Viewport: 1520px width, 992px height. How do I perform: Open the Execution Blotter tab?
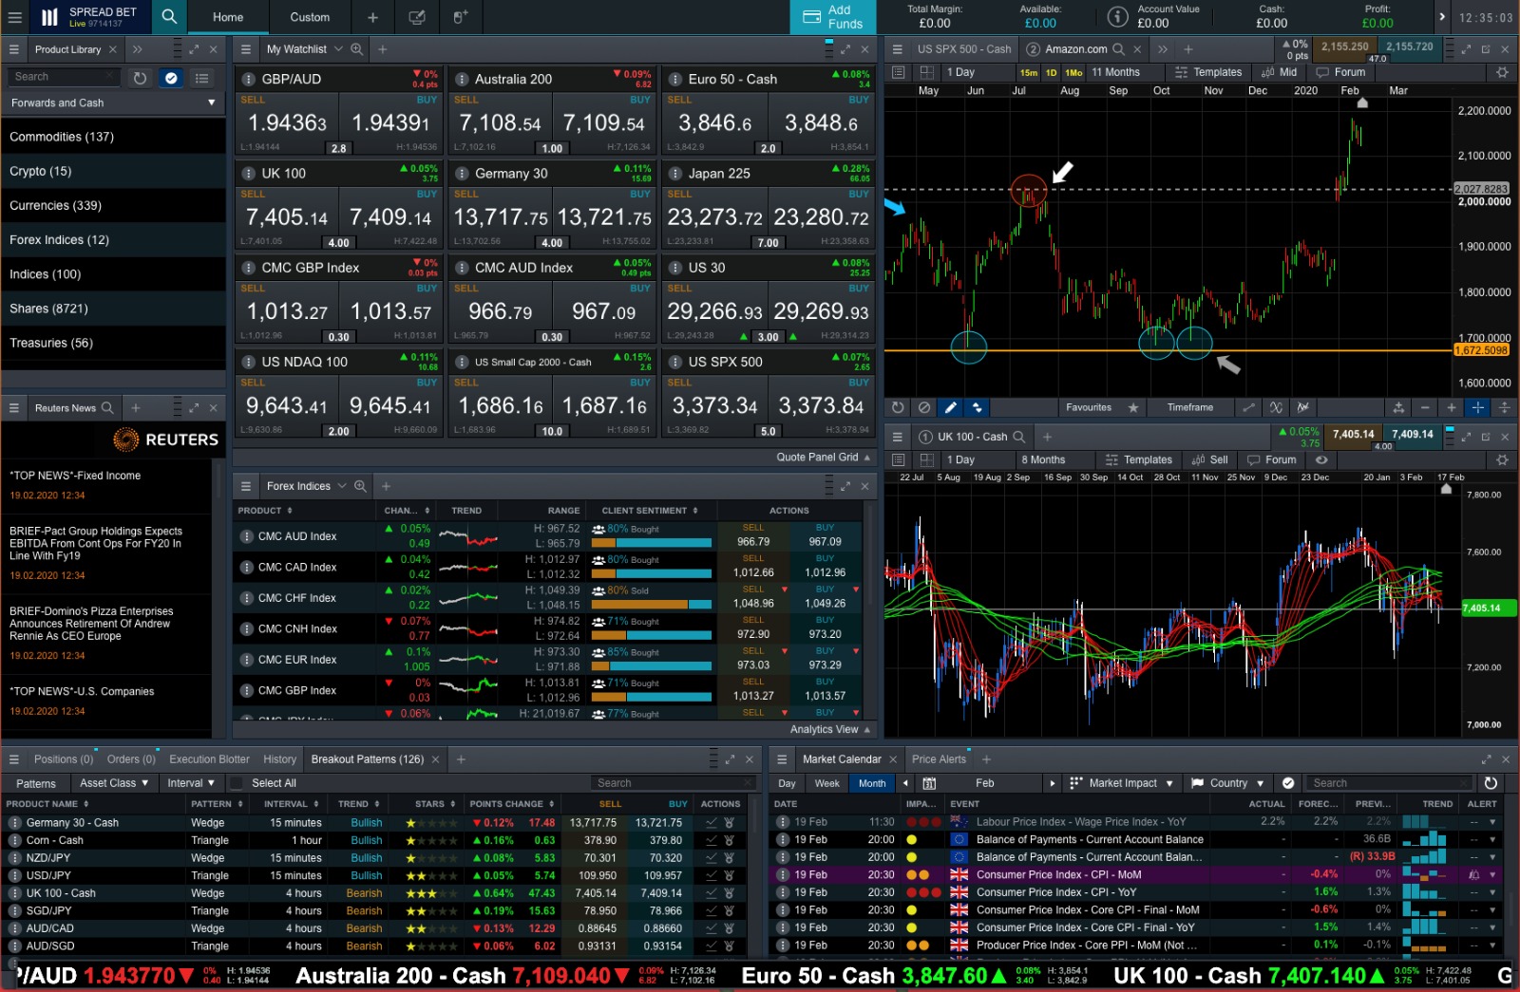[209, 759]
